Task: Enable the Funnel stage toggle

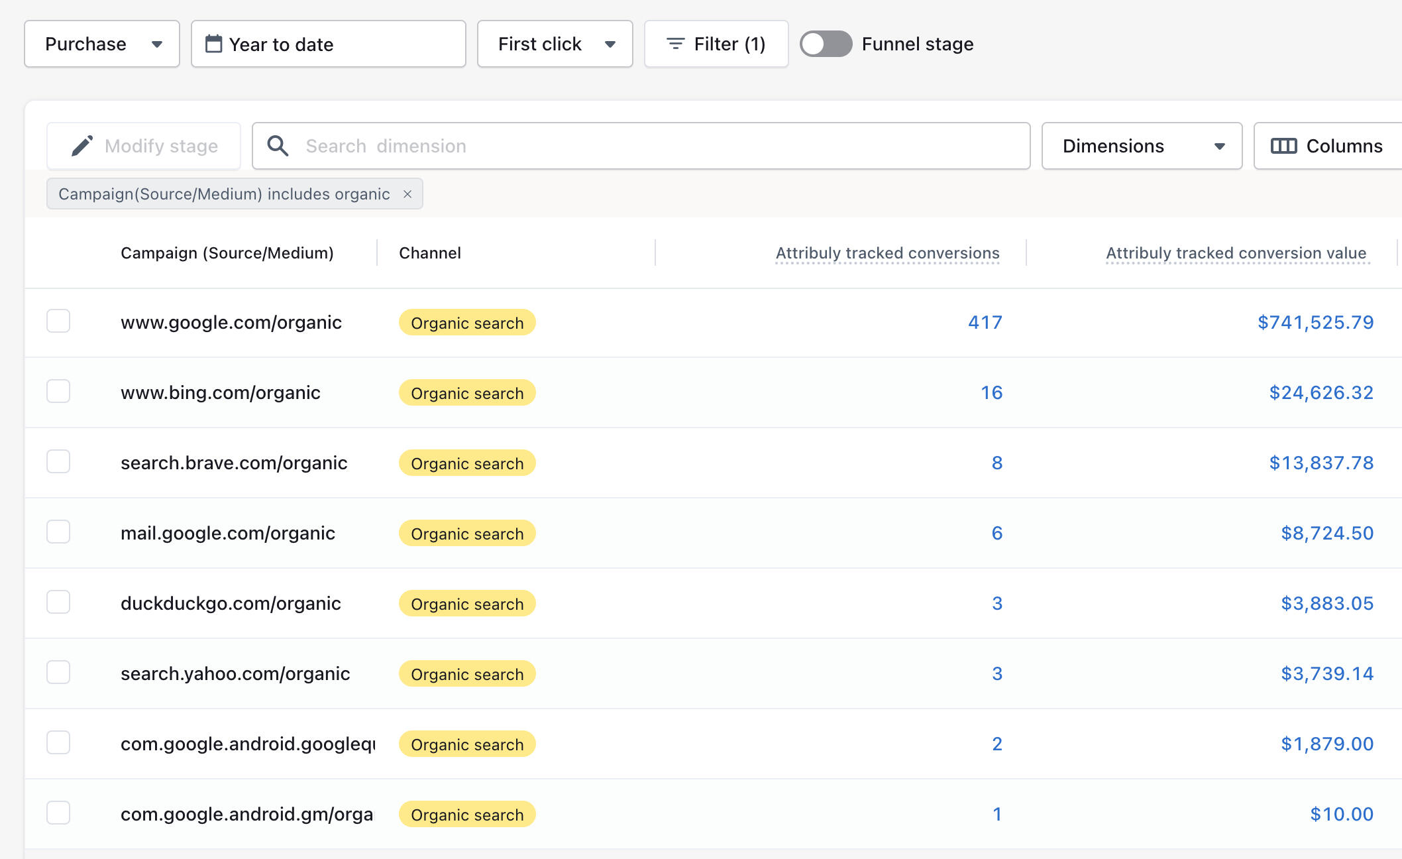Action: coord(826,44)
